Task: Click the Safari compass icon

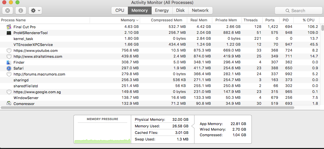Action: (9, 68)
